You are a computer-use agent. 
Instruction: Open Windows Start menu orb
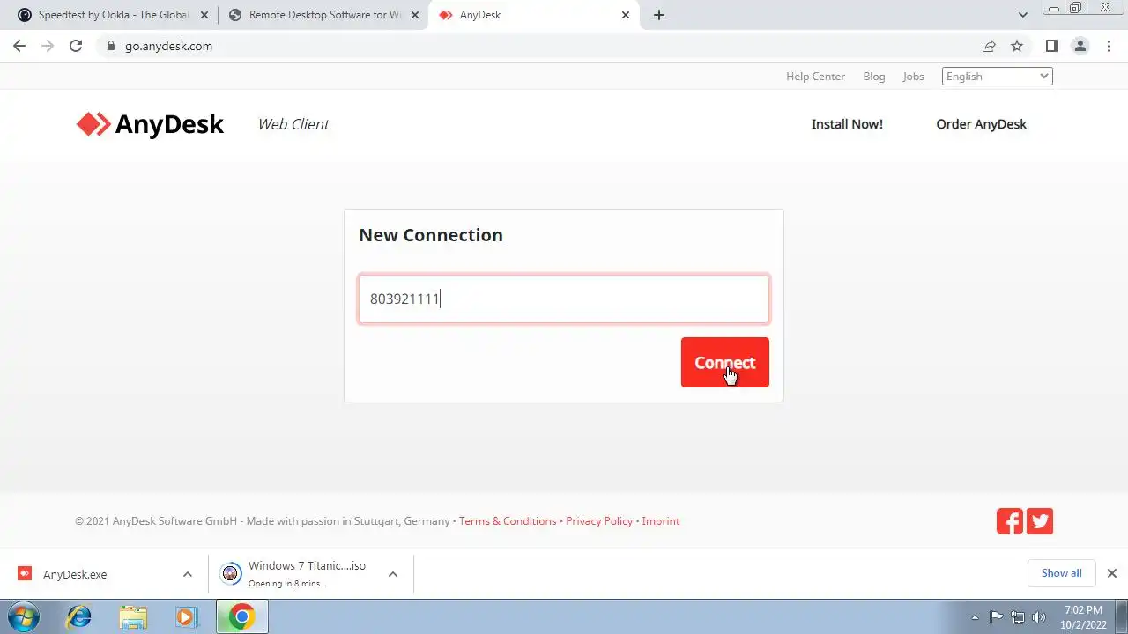click(23, 616)
